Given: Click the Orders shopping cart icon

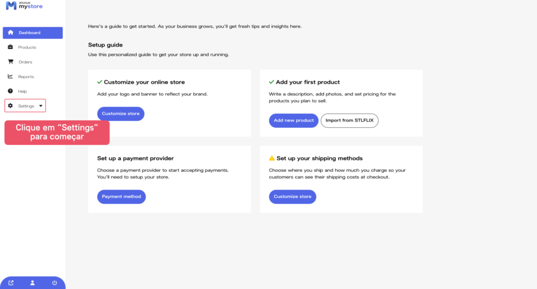Looking at the screenshot, I should click(x=10, y=62).
